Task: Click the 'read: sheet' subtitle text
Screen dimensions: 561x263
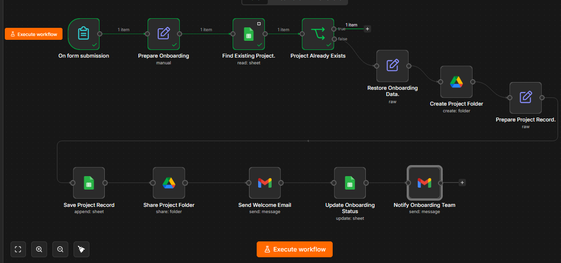Action: 249,62
